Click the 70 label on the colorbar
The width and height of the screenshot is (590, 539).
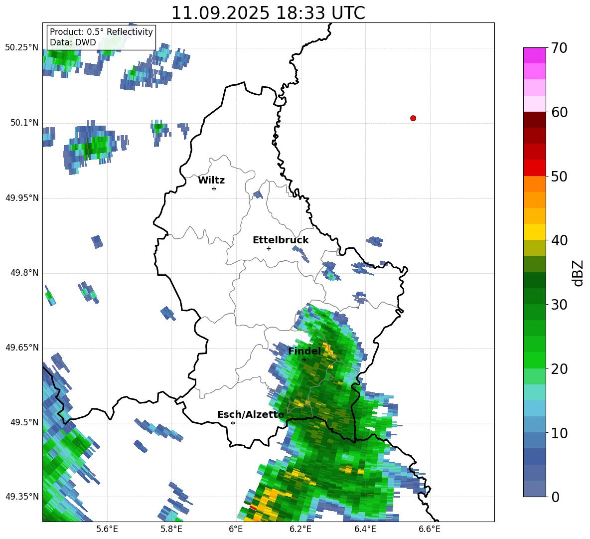point(559,48)
